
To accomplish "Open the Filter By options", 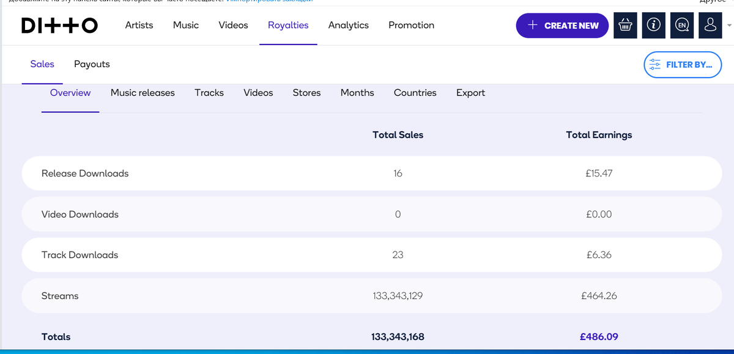I will coord(683,65).
